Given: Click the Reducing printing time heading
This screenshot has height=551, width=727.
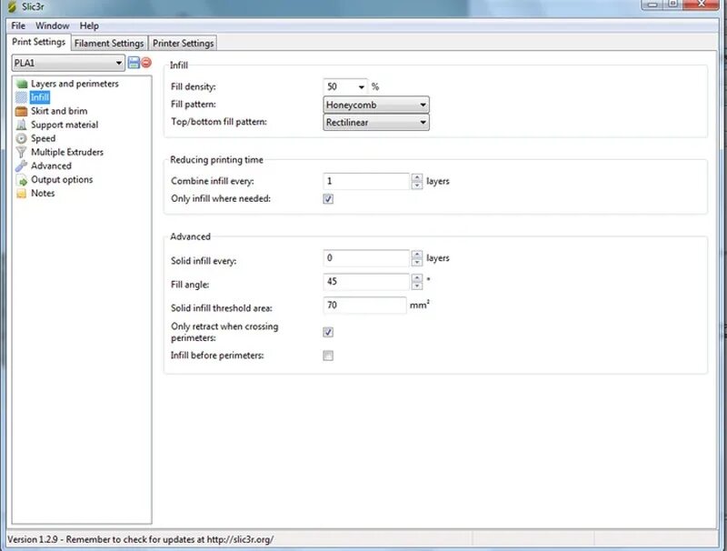Looking at the screenshot, I should tap(216, 160).
